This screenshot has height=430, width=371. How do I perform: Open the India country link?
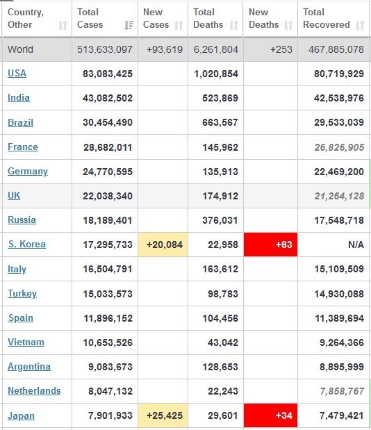pyautogui.click(x=19, y=98)
